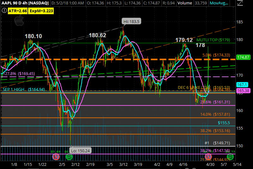Click the #1 ($149.71) level label

coord(217,143)
